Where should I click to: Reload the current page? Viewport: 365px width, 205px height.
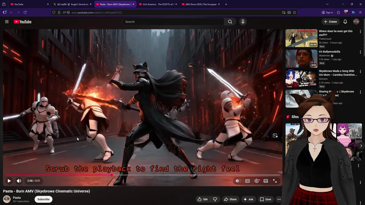(25, 12)
